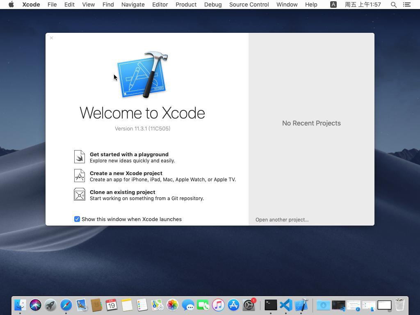Open Notes from the Dock

(x=127, y=305)
